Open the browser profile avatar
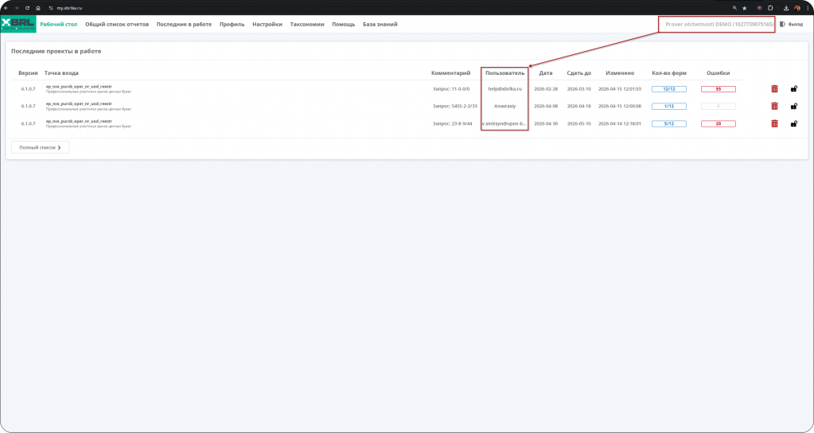 (x=797, y=8)
